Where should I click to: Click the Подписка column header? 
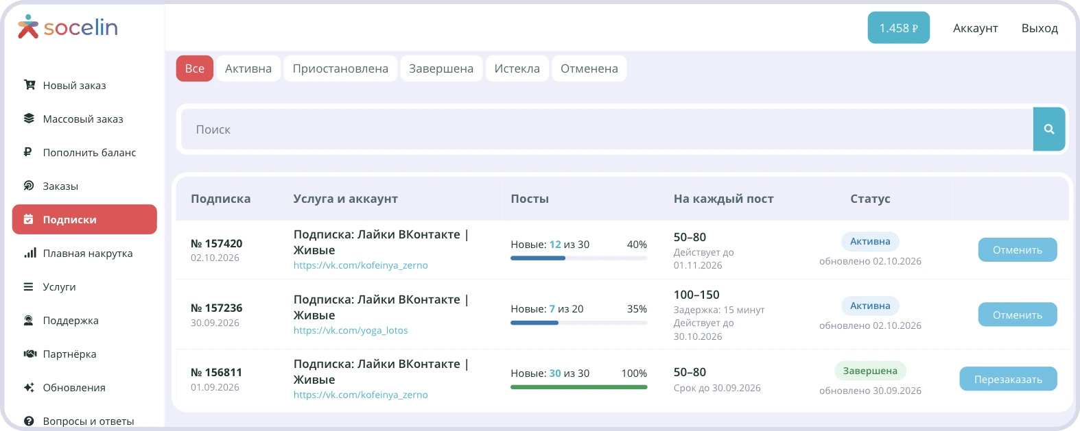[x=220, y=199]
